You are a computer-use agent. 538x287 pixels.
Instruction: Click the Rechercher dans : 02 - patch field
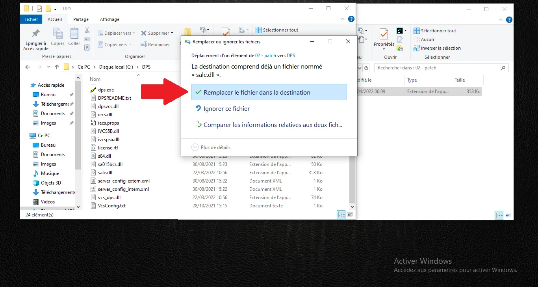click(x=437, y=68)
